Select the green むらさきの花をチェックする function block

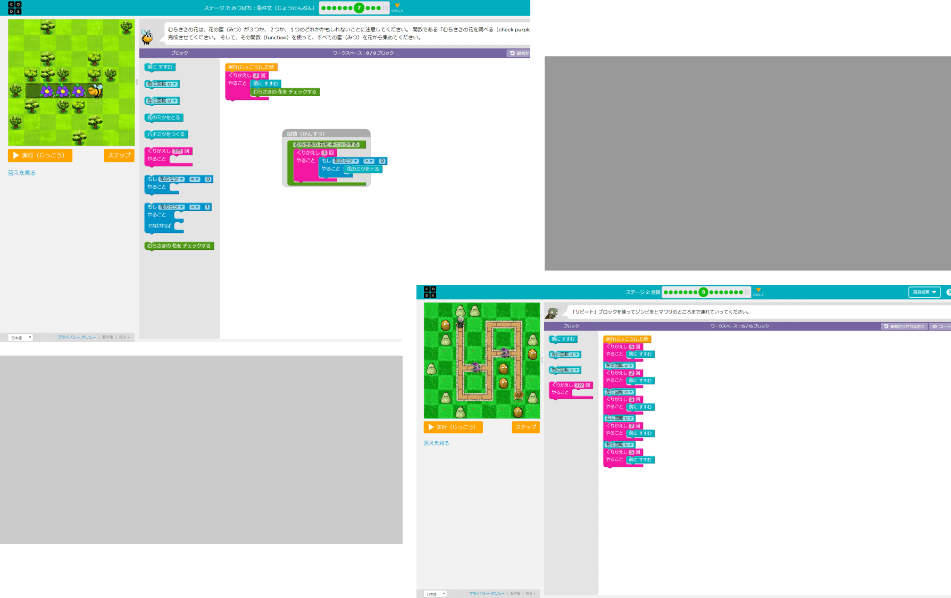click(179, 246)
